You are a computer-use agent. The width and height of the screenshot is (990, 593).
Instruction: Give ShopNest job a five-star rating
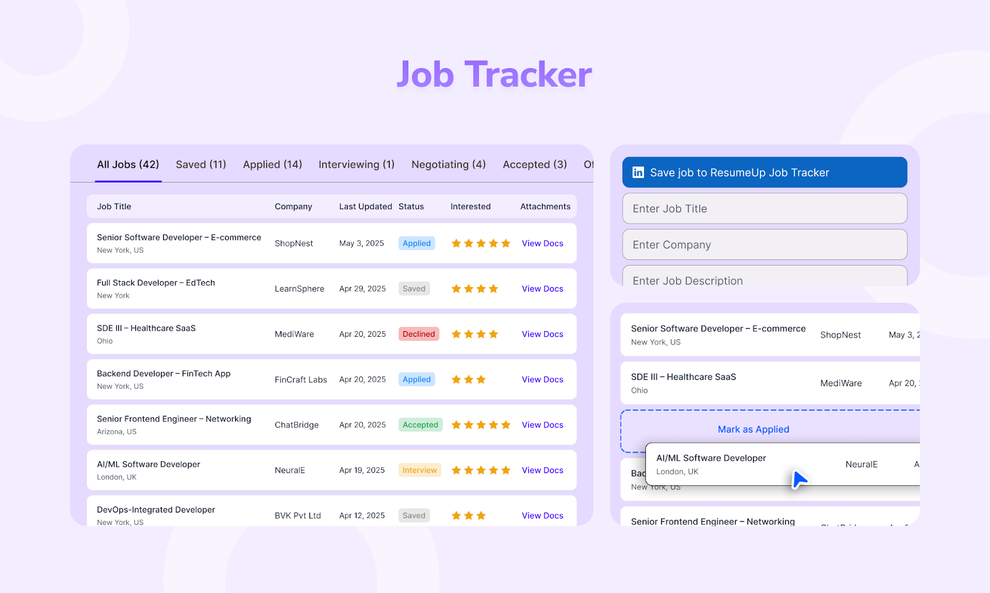point(506,243)
